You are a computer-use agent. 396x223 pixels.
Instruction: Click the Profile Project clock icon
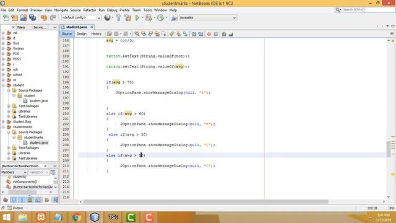click(x=161, y=18)
